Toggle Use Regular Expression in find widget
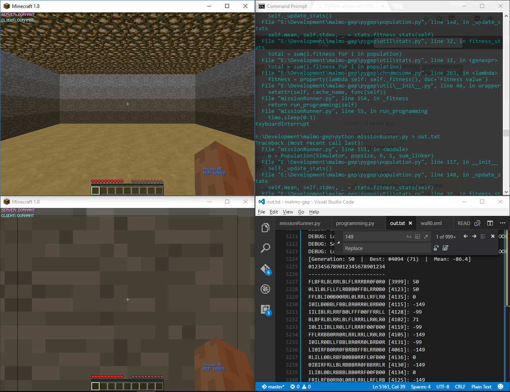This screenshot has height=392, width=510. 426,237
